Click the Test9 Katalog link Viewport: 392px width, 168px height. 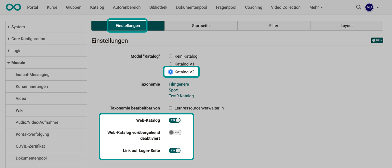181,96
